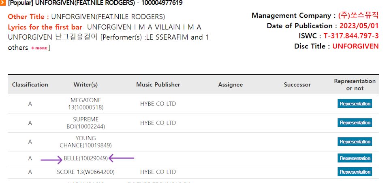Click Representation button for SUPREME BOI row
The image size is (389, 183).
355,123
